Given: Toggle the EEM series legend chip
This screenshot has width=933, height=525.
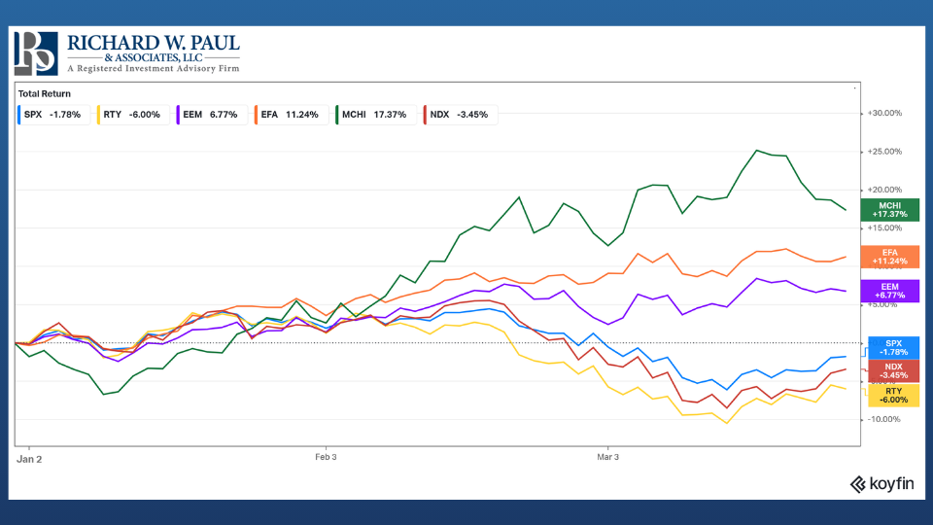Looking at the screenshot, I should tap(210, 115).
